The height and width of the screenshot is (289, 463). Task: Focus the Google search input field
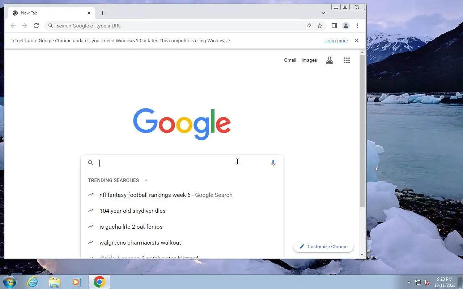pyautogui.click(x=182, y=163)
